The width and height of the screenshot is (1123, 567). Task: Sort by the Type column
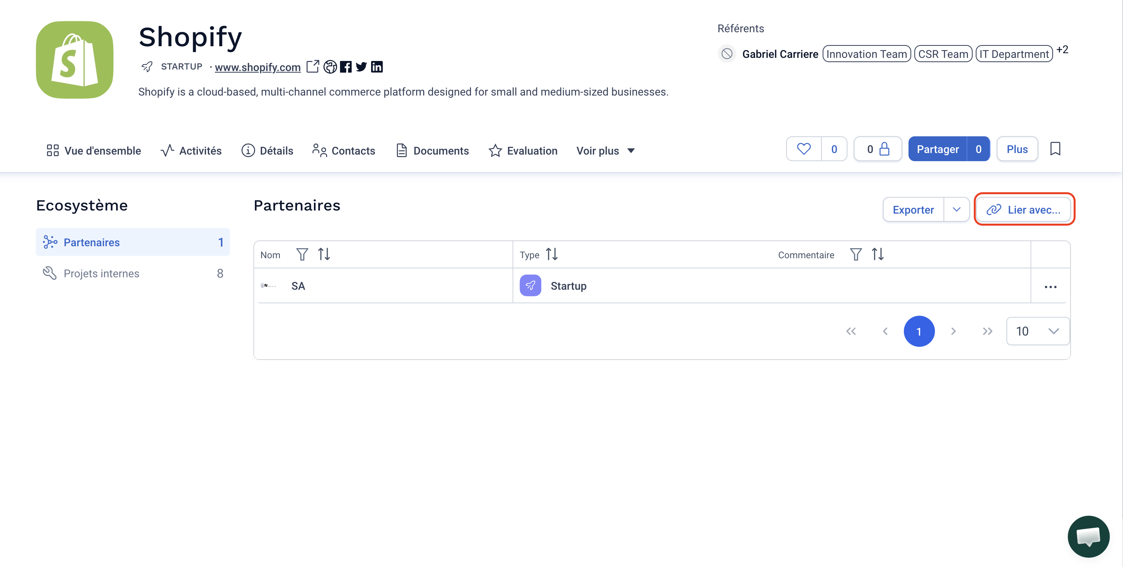click(552, 254)
